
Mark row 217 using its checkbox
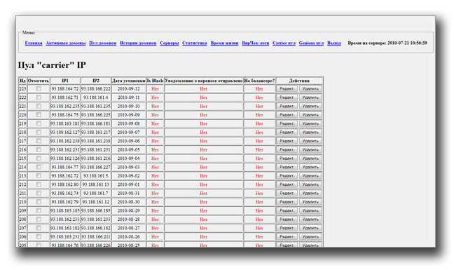pyautogui.click(x=39, y=141)
